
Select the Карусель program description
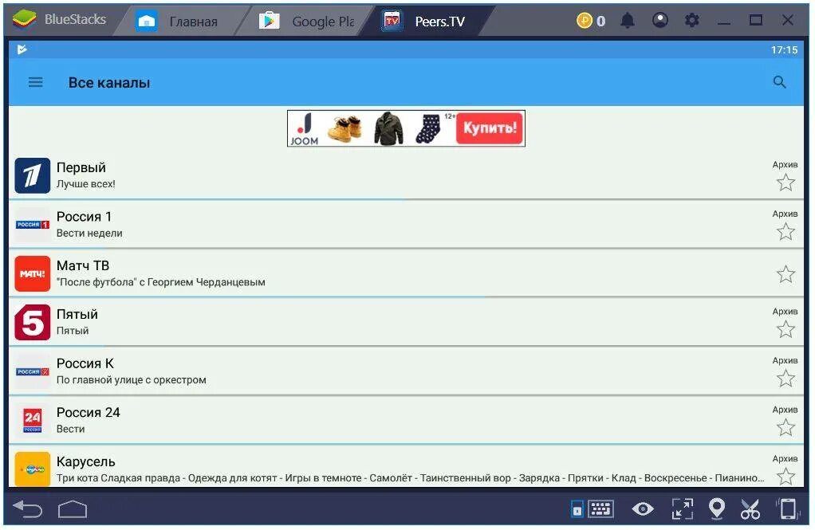coord(410,478)
